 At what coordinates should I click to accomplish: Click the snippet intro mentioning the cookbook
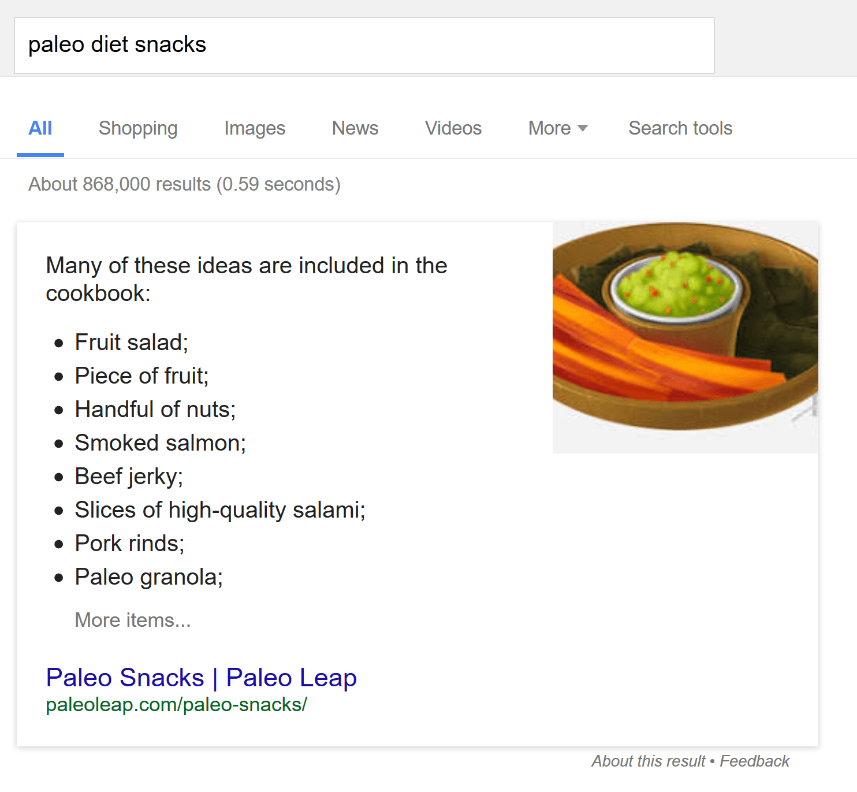pyautogui.click(x=246, y=279)
